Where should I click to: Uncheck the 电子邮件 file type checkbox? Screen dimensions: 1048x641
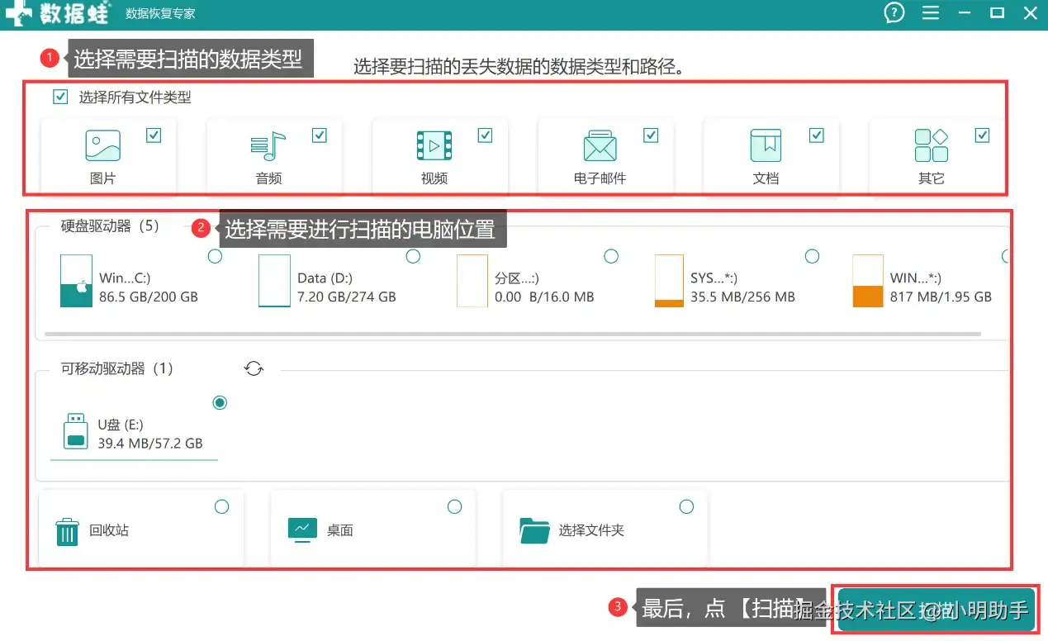(x=651, y=135)
